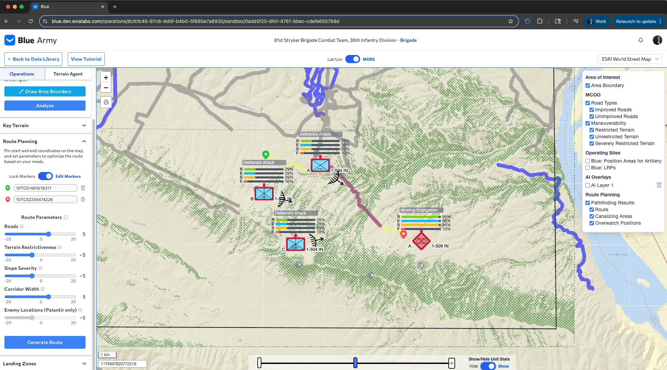Switch Lat/Lon MGRS toggle
667x370 pixels.
point(352,59)
